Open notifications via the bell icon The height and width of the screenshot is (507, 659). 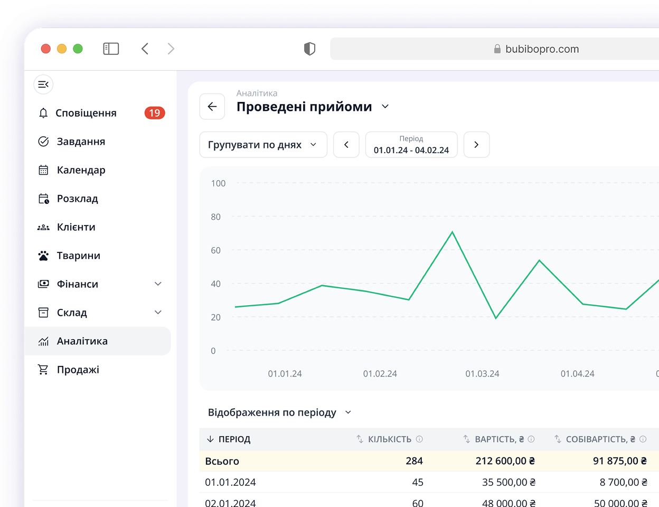(x=43, y=113)
